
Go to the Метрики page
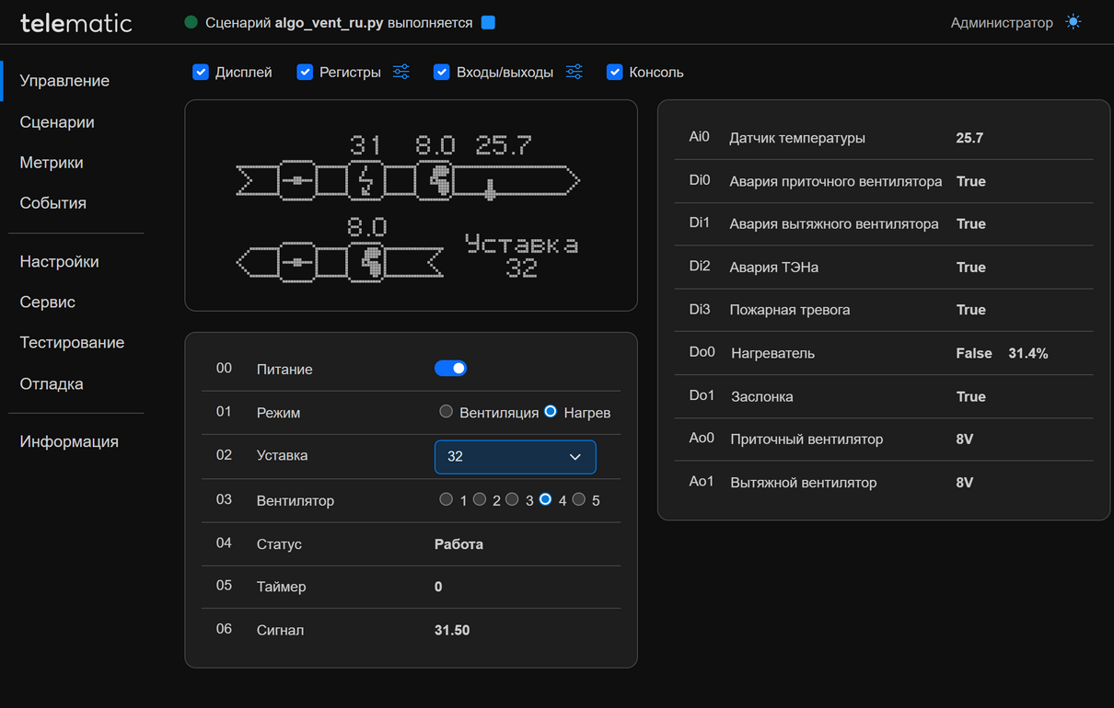coord(52,163)
